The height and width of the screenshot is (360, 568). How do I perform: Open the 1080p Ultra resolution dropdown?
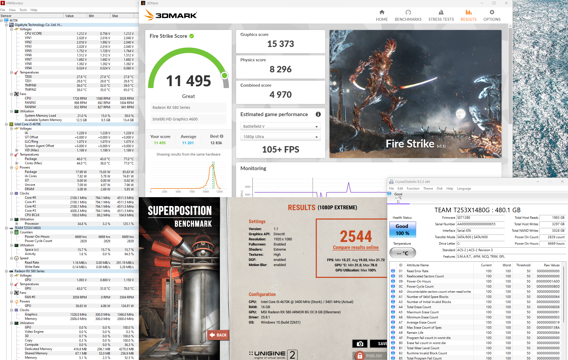[280, 137]
